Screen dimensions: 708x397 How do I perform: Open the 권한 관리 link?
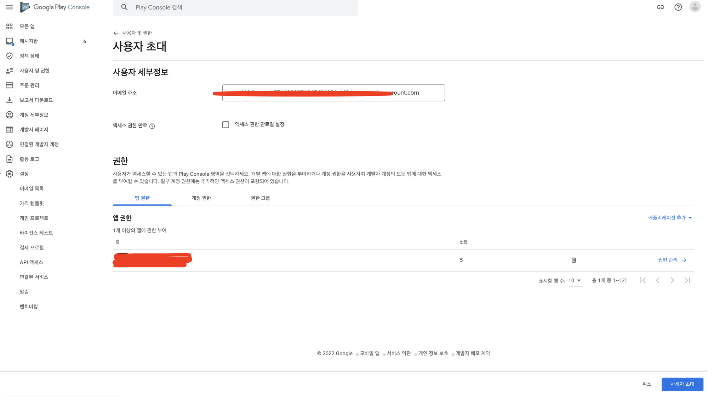tap(672, 260)
